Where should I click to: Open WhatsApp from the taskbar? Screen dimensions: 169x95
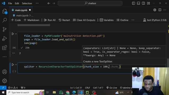(61, 92)
